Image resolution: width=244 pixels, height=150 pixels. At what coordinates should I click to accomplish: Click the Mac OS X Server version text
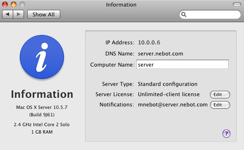point(42,107)
